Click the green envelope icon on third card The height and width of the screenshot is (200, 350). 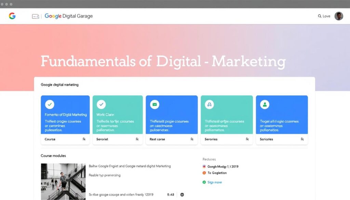154,104
